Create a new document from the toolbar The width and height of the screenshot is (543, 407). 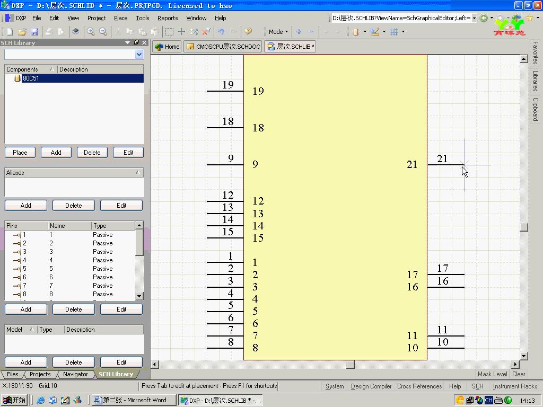(10, 32)
